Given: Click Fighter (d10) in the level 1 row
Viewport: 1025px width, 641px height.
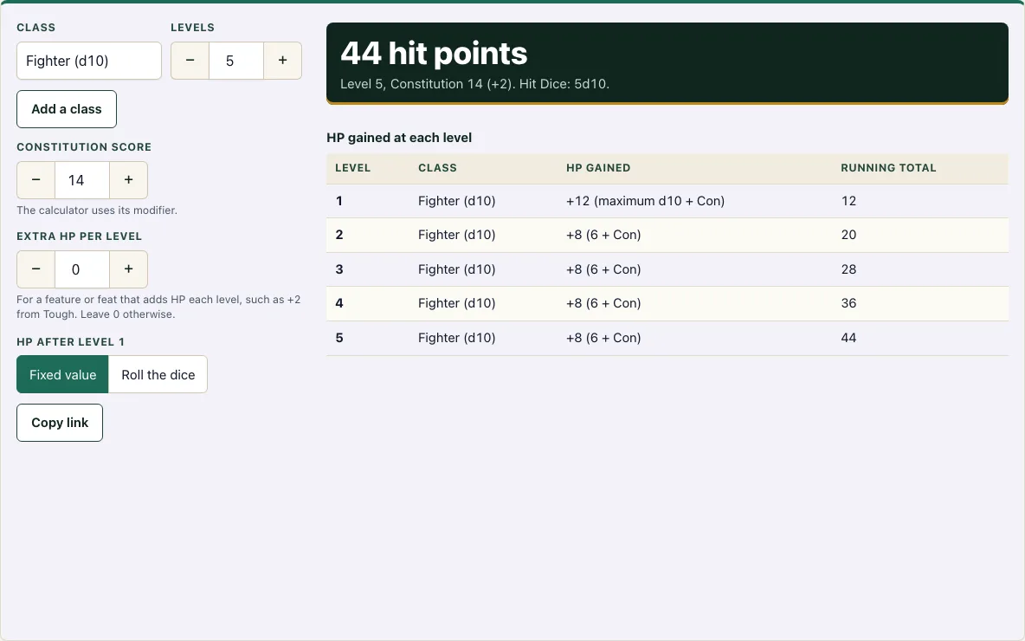Looking at the screenshot, I should [457, 201].
